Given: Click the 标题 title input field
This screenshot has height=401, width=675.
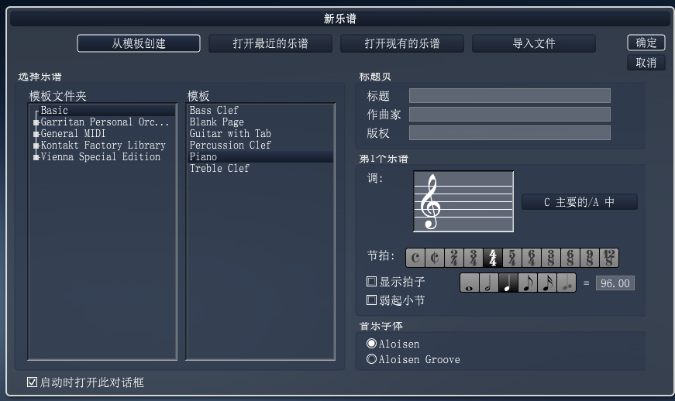Looking at the screenshot, I should [509, 96].
